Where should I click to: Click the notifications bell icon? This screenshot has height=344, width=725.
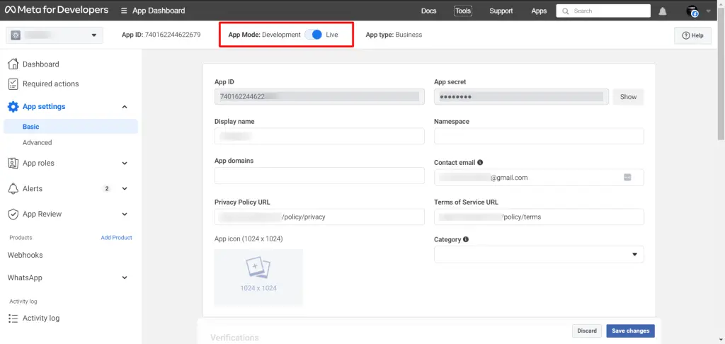point(663,11)
